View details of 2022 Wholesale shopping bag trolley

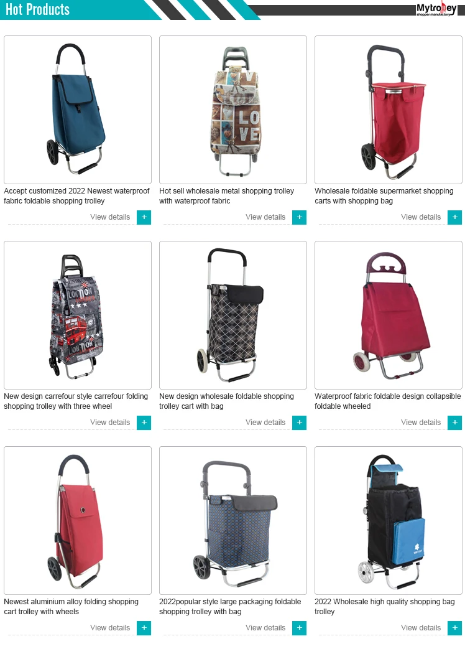(420, 628)
